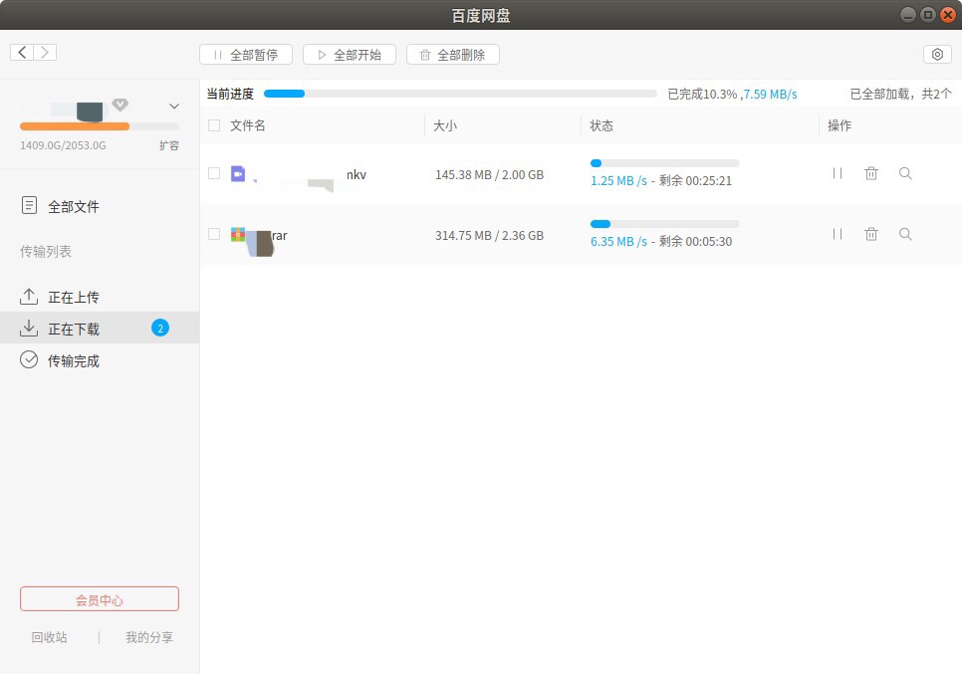The width and height of the screenshot is (962, 674).
Task: Click the user avatar picture
Action: tap(90, 112)
